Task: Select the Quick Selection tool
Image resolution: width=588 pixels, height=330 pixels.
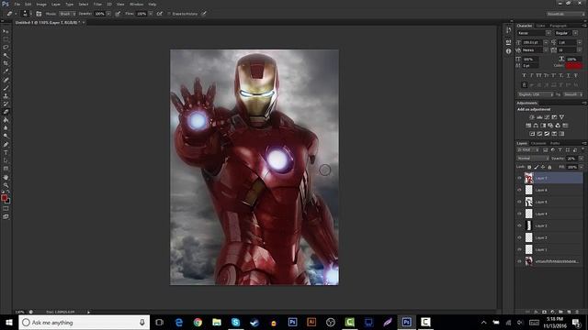Action: 6,55
